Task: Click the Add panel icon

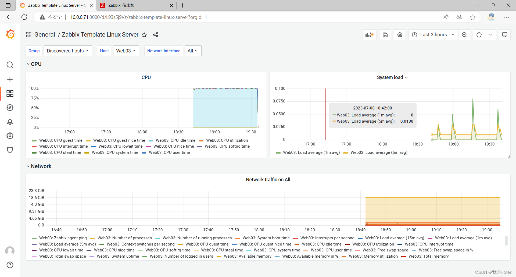Action: 370,35
